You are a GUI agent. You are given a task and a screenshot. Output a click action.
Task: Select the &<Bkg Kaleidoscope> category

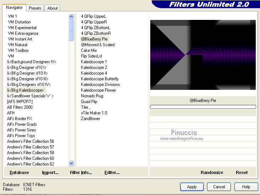(26, 90)
